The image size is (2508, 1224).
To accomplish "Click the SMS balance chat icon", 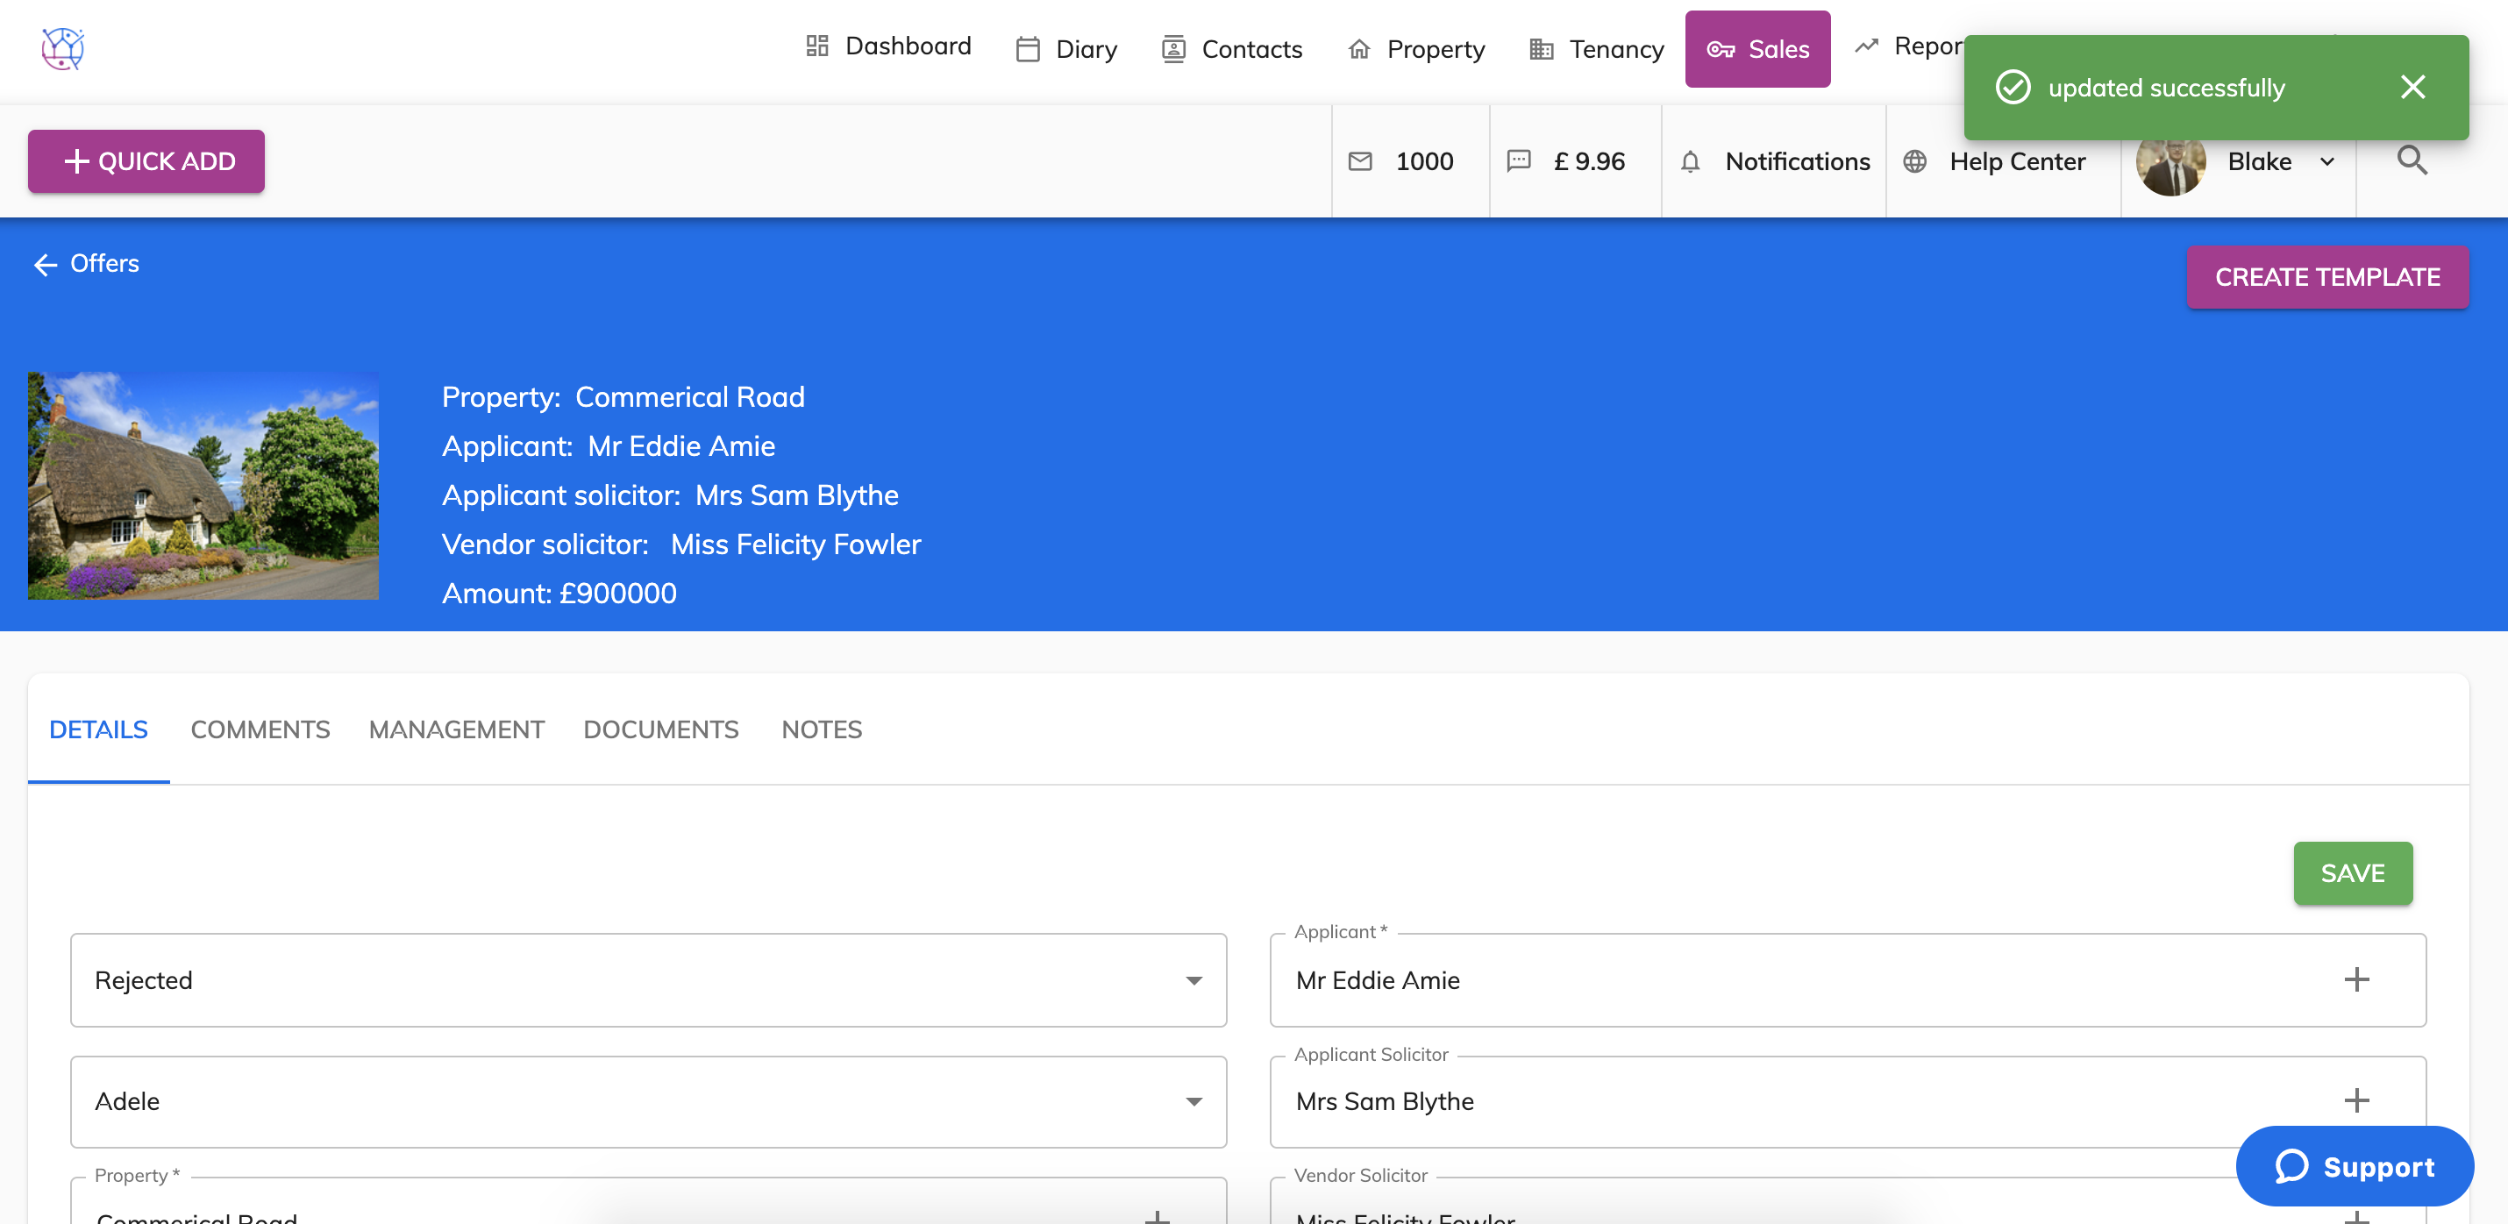I will pos(1518,161).
